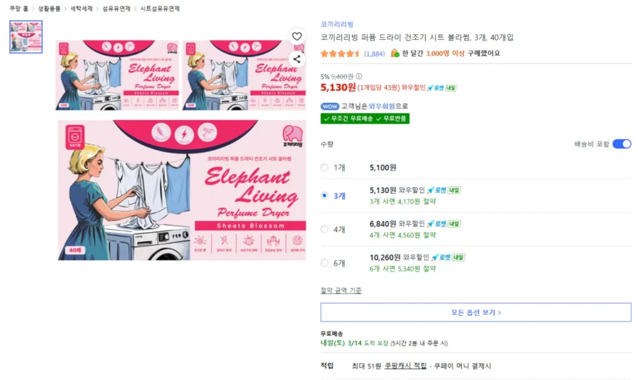
Task: Click the blue WOW membership badge
Action: tap(330, 106)
